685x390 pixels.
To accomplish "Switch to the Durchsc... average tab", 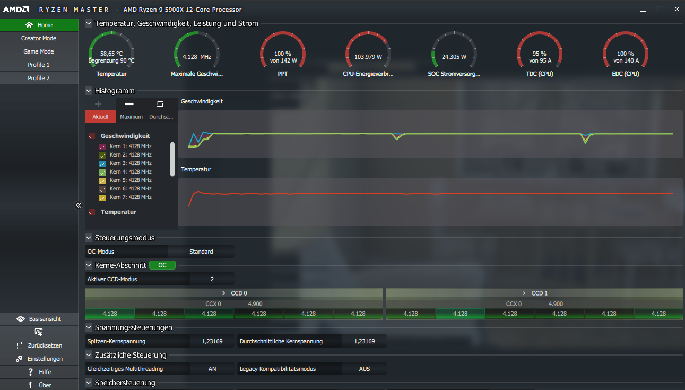I will pyautogui.click(x=161, y=117).
